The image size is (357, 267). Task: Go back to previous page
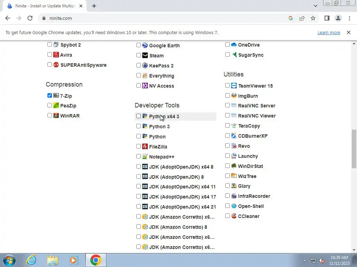[8, 18]
